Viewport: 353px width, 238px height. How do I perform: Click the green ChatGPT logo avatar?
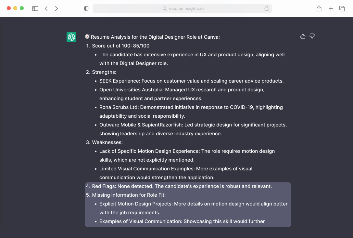coord(71,37)
